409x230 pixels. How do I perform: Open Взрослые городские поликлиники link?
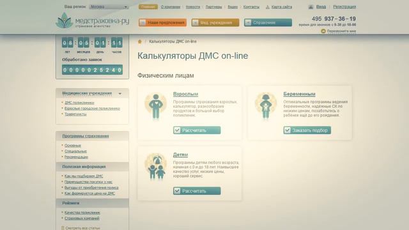(x=92, y=109)
